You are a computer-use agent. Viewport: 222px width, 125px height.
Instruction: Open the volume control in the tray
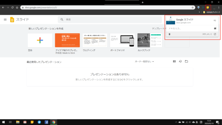coord(190,122)
